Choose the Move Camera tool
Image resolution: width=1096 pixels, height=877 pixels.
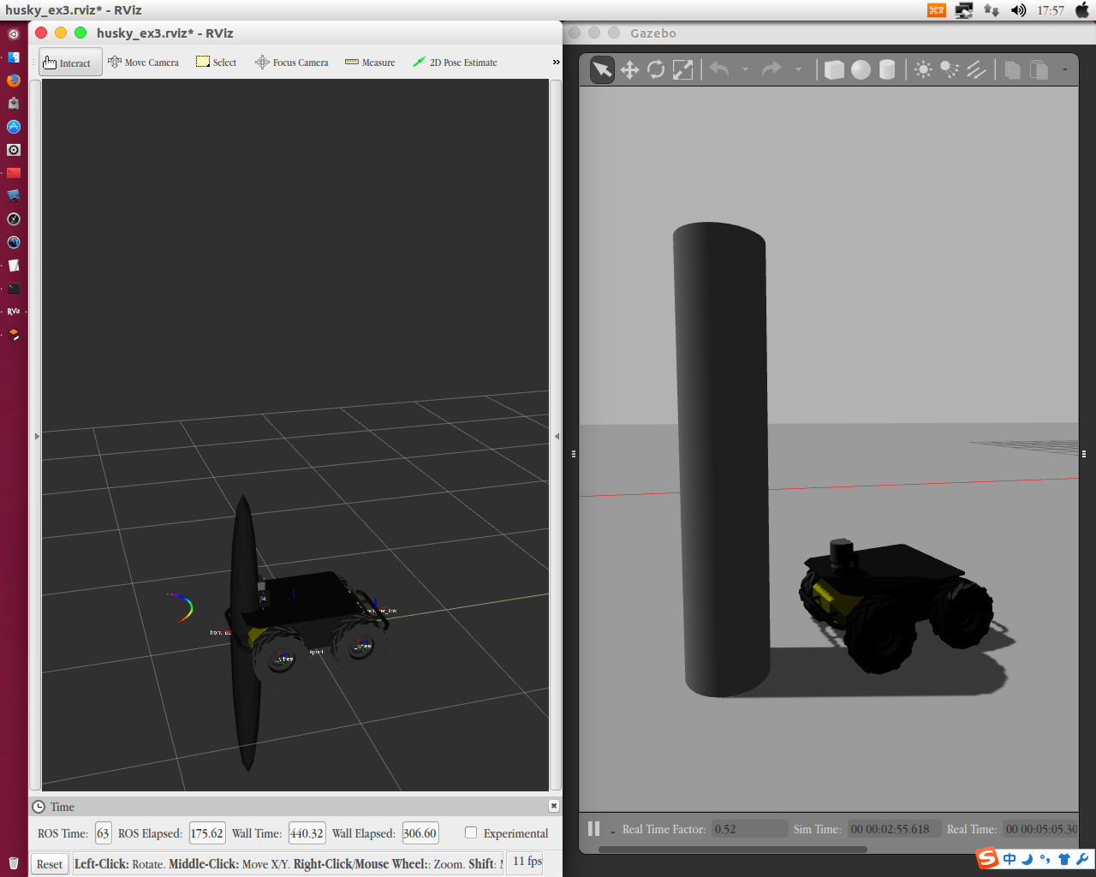coord(144,63)
